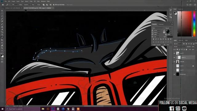Switch to the Channels tab
The height and width of the screenshot is (111, 197).
tap(181, 40)
